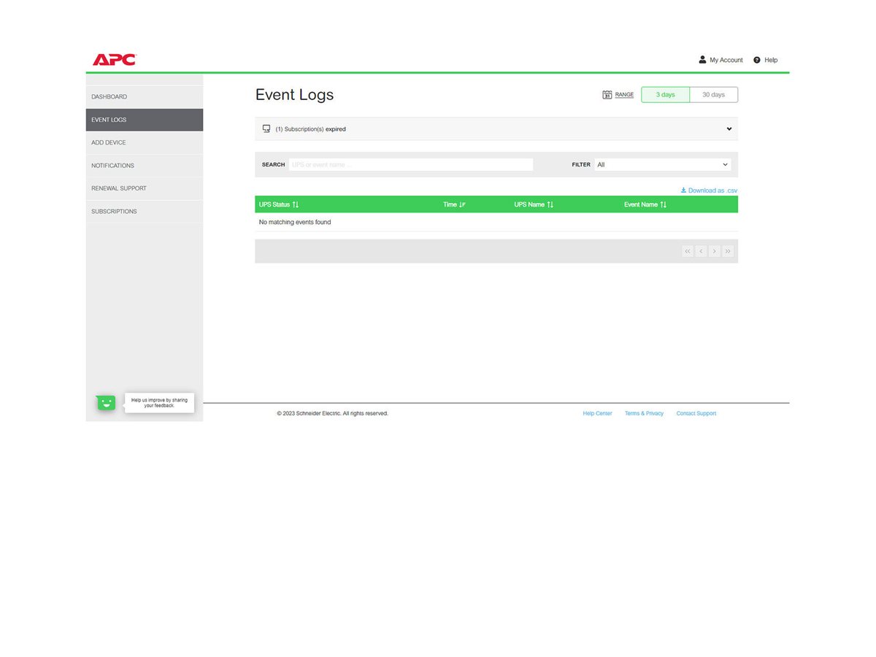876x657 pixels.
Task: Sort the table by UPS Status
Action: [x=278, y=204]
